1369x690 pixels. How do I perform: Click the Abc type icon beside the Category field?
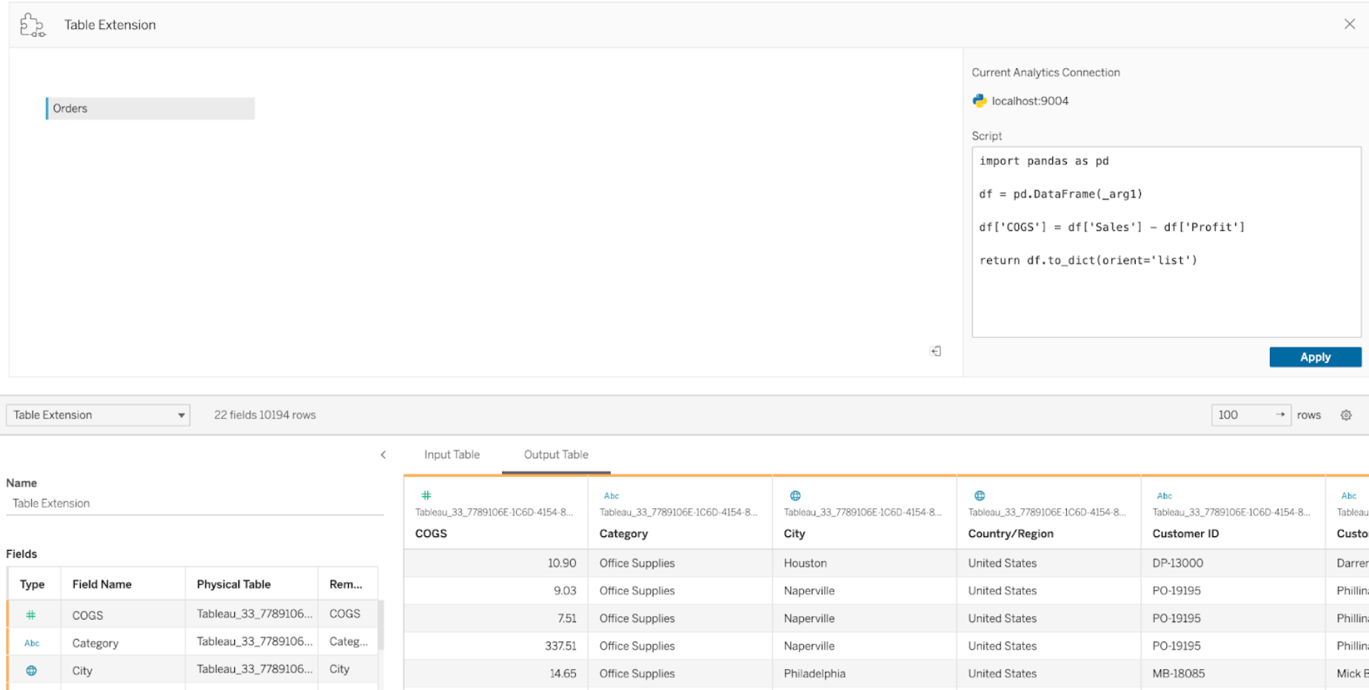31,643
